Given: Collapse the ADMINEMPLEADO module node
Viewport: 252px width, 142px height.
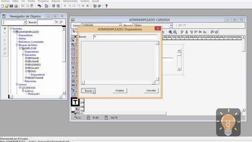Looking at the screenshot, I should 14,32.
